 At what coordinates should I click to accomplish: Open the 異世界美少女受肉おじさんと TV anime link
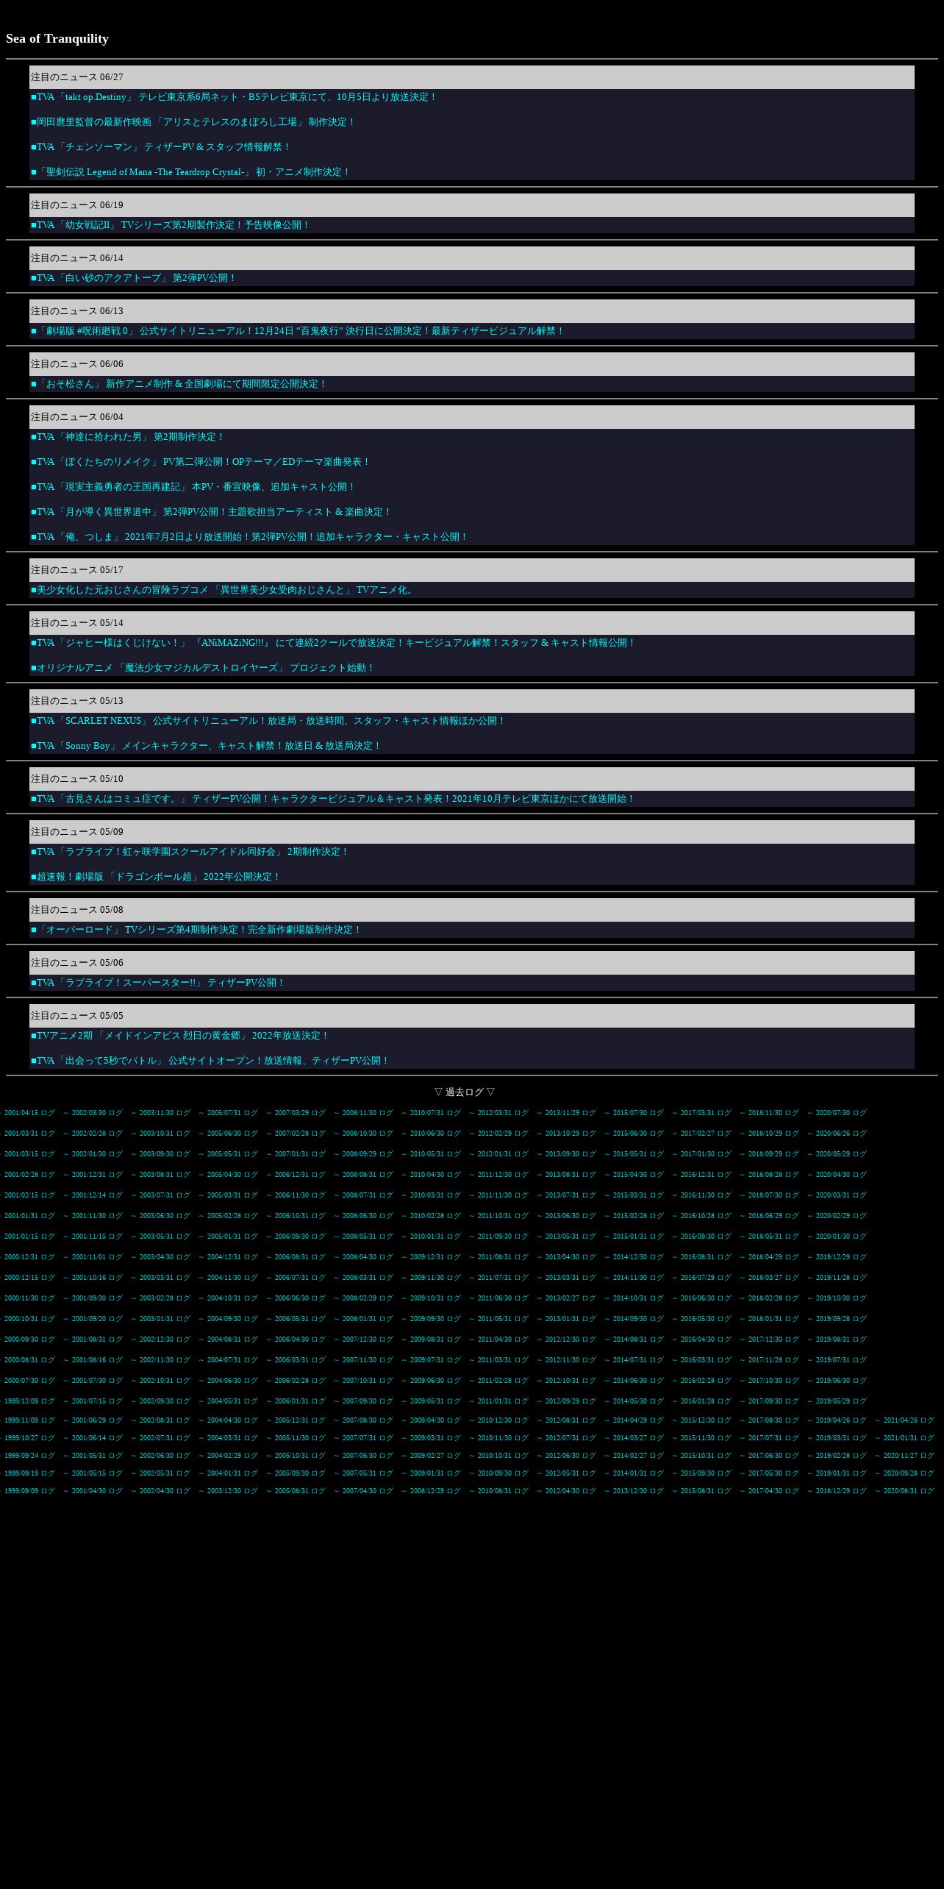[223, 590]
